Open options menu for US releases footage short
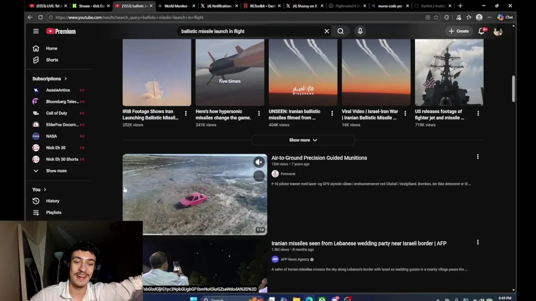The image size is (536, 301). pyautogui.click(x=478, y=113)
